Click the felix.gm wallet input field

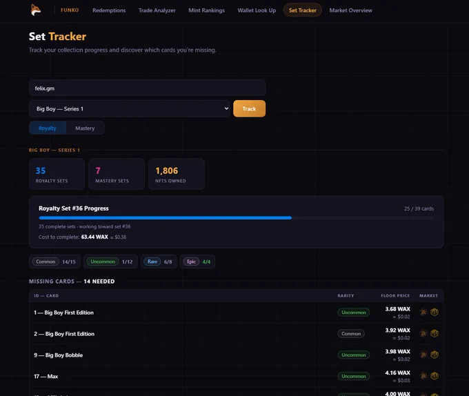(x=147, y=88)
